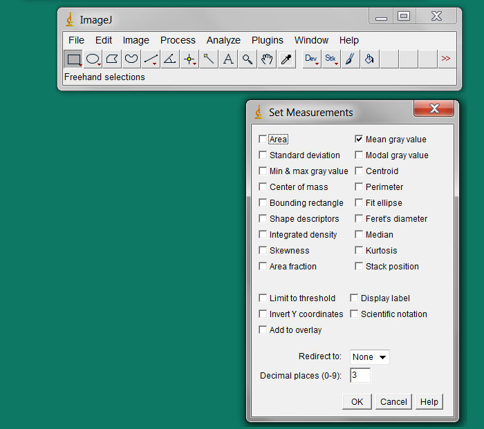The height and width of the screenshot is (429, 484).
Task: Open the Process menu
Action: pyautogui.click(x=178, y=40)
